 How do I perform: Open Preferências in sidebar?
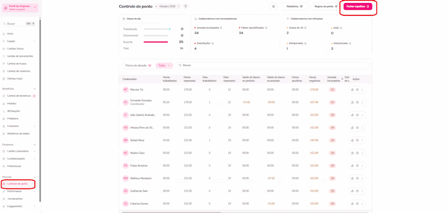(x=14, y=166)
